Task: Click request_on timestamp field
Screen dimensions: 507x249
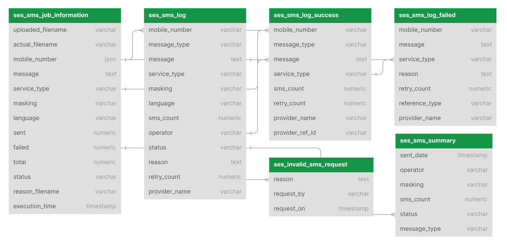Action: click(321, 209)
